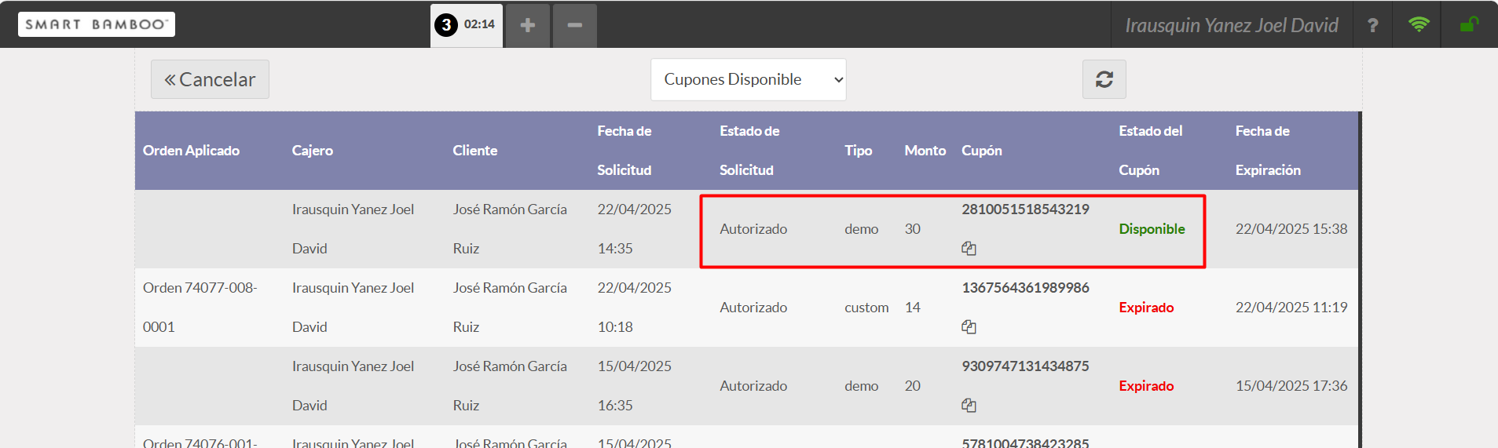Click the Fecha de Solicitud column header
The height and width of the screenshot is (448, 1498).
[x=624, y=151]
